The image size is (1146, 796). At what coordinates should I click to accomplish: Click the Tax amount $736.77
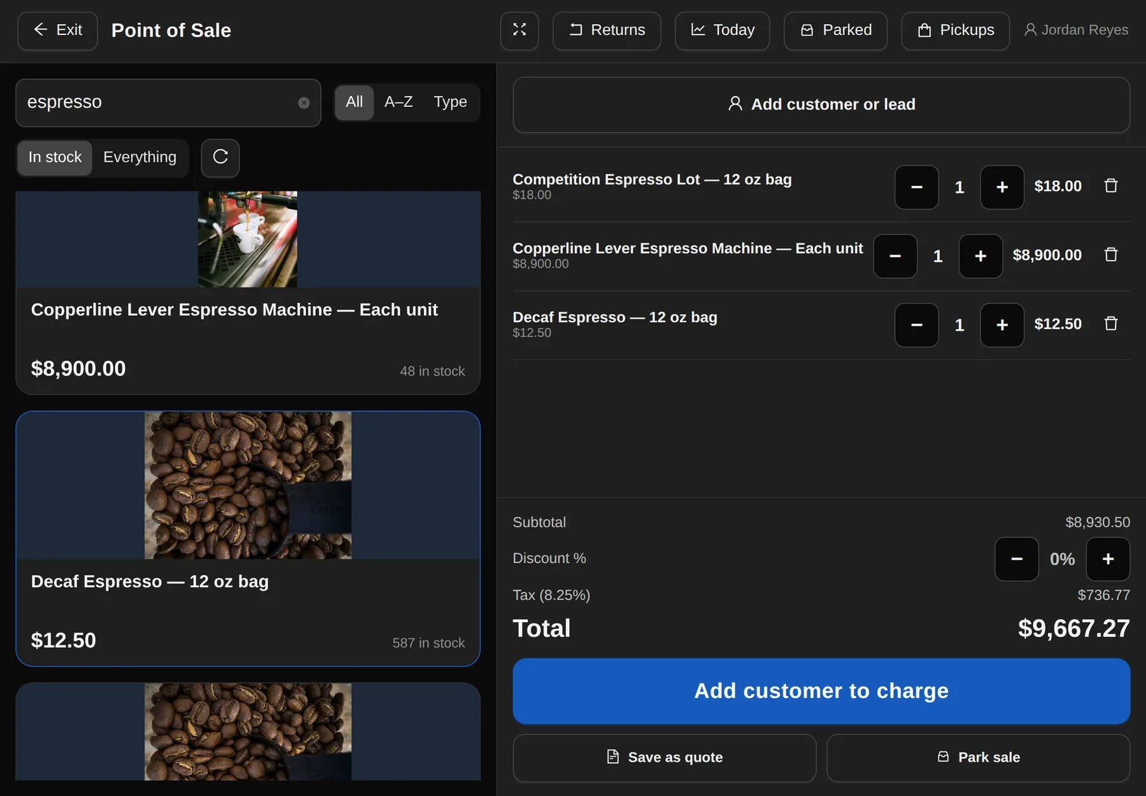pyautogui.click(x=1103, y=596)
